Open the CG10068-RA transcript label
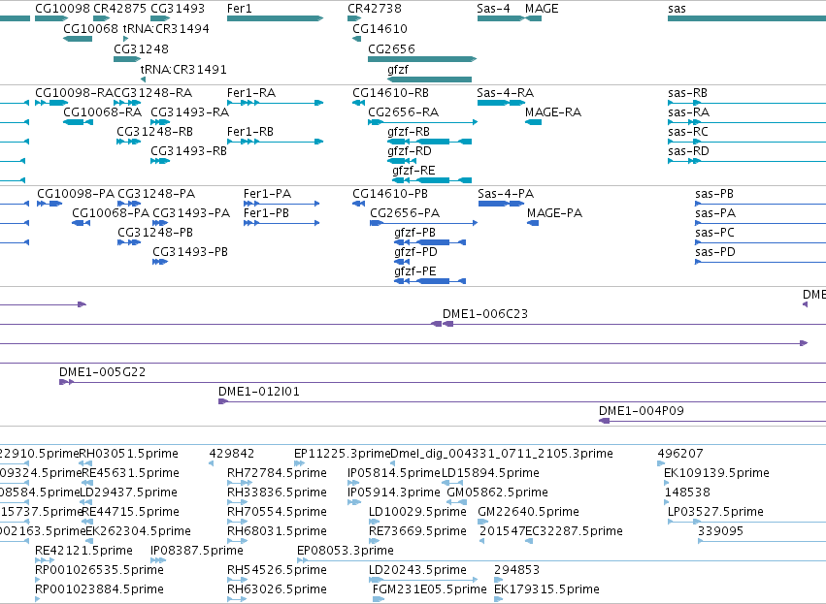The width and height of the screenshot is (826, 604). [x=102, y=112]
